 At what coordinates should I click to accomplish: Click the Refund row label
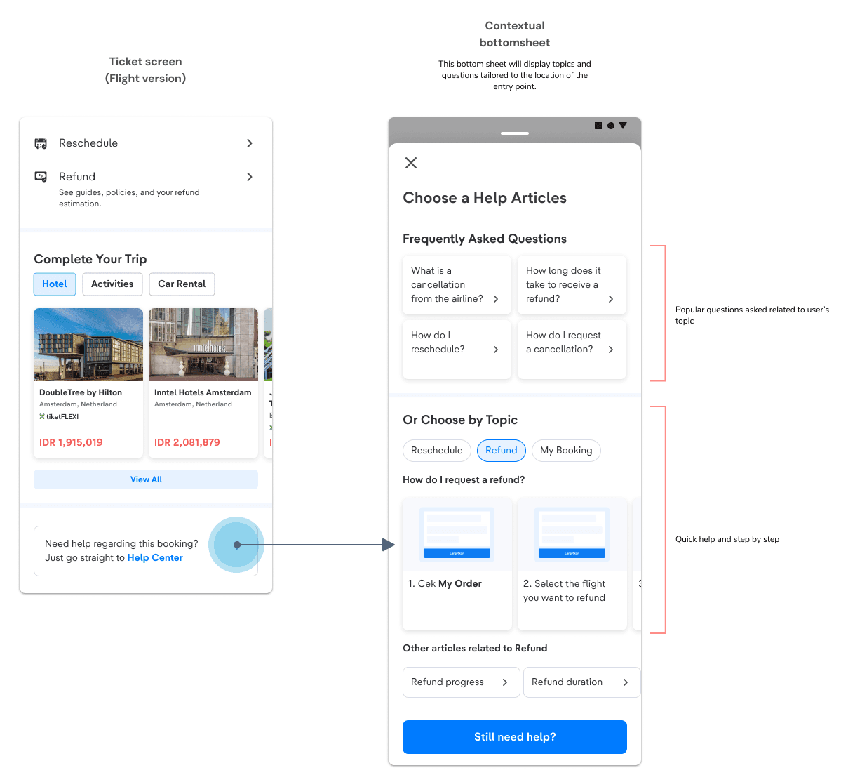click(x=77, y=177)
